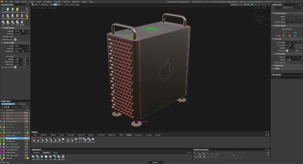Screen dimensions: 303x164
Task: Switch Object Lister to By Objects
Action: pos(22,104)
